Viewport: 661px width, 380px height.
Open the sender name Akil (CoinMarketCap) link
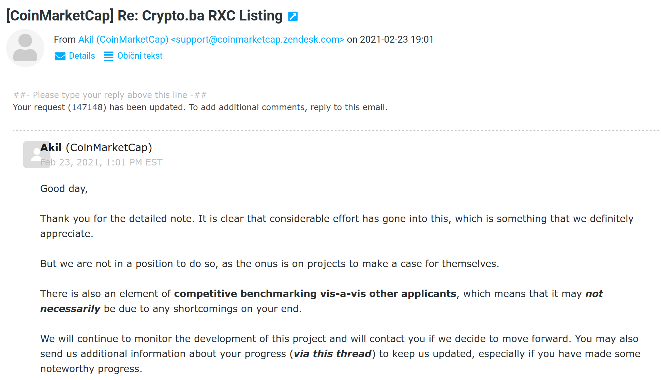pyautogui.click(x=123, y=40)
